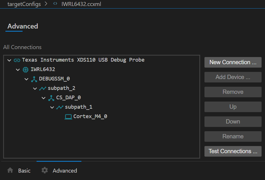The image size is (265, 180).
Task: Collapse the CS_DAP_0 tree node
Action: [x=43, y=98]
